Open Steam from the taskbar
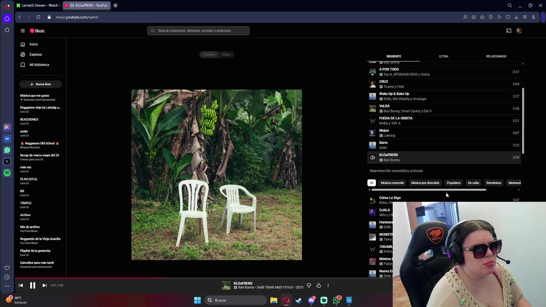This screenshot has height=307, width=546. point(299,300)
